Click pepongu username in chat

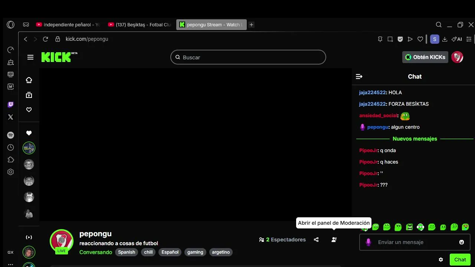tap(378, 127)
